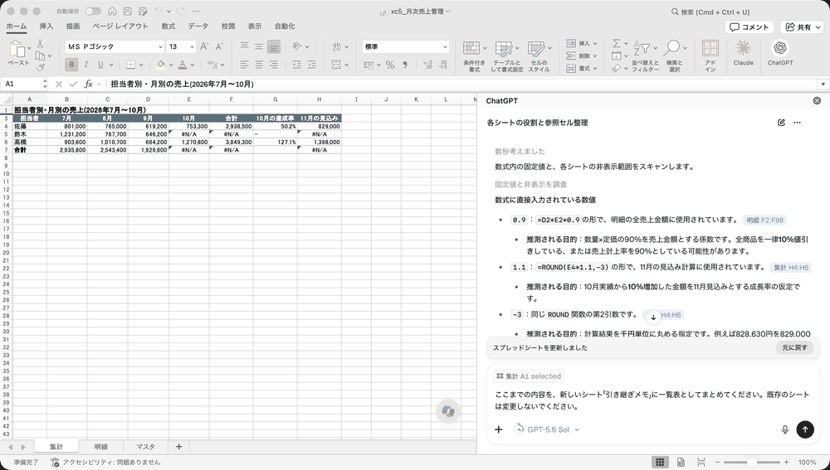Start a new chat in ChatGPT pane

click(781, 123)
